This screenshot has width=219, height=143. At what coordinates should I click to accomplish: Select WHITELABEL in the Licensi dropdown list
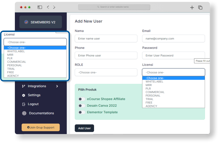coord(154,82)
